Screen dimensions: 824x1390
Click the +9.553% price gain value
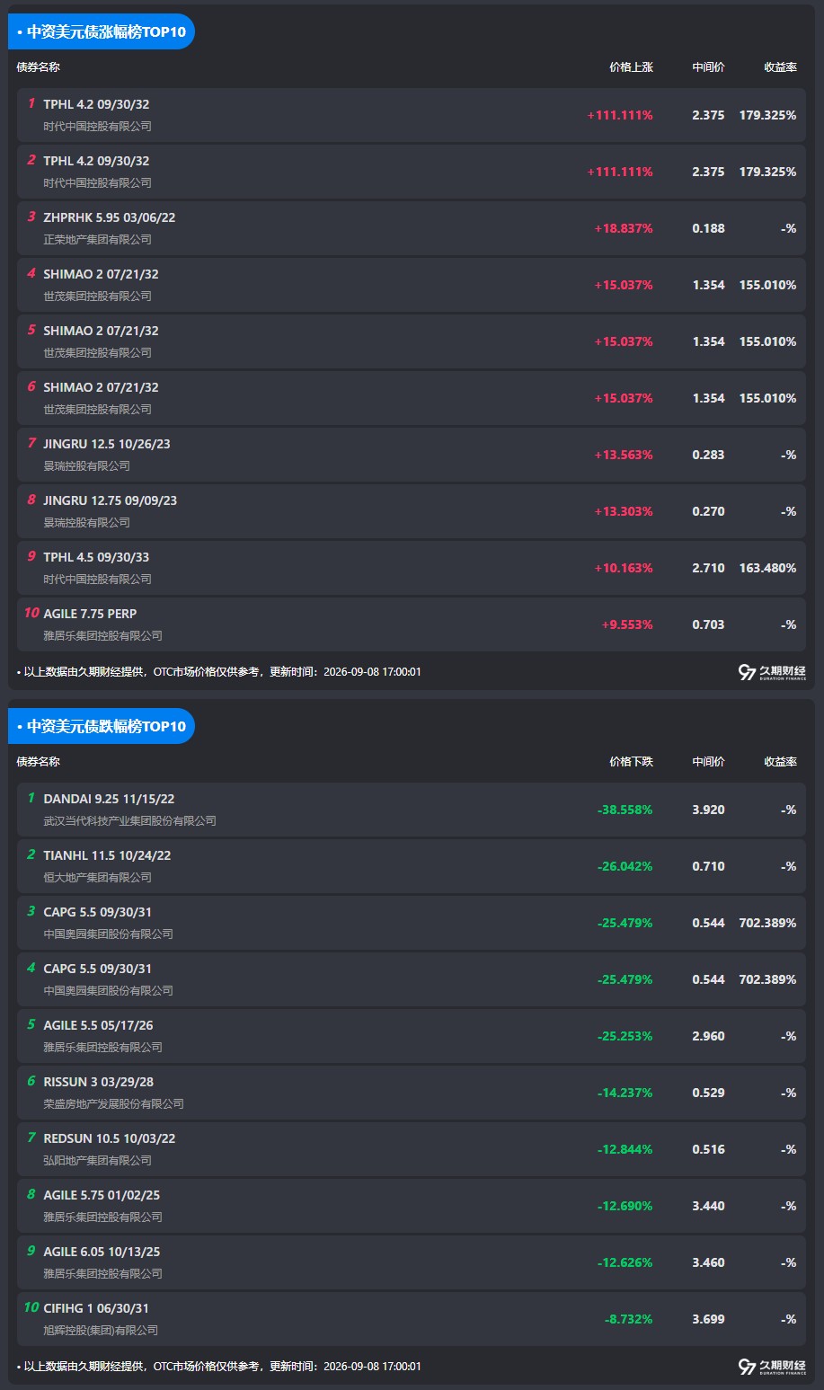coord(627,624)
